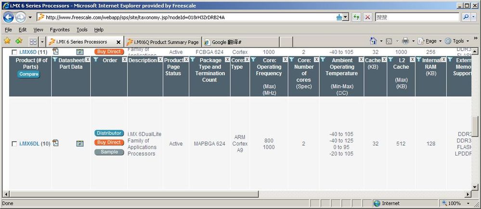481x209 pixels.
Task: Open zoom level dropdown in status bar
Action: point(468,203)
